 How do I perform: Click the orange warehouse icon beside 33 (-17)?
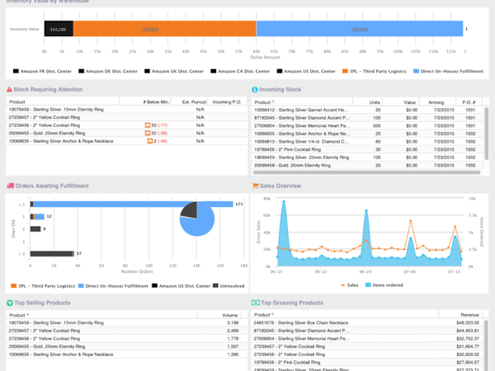pos(148,125)
